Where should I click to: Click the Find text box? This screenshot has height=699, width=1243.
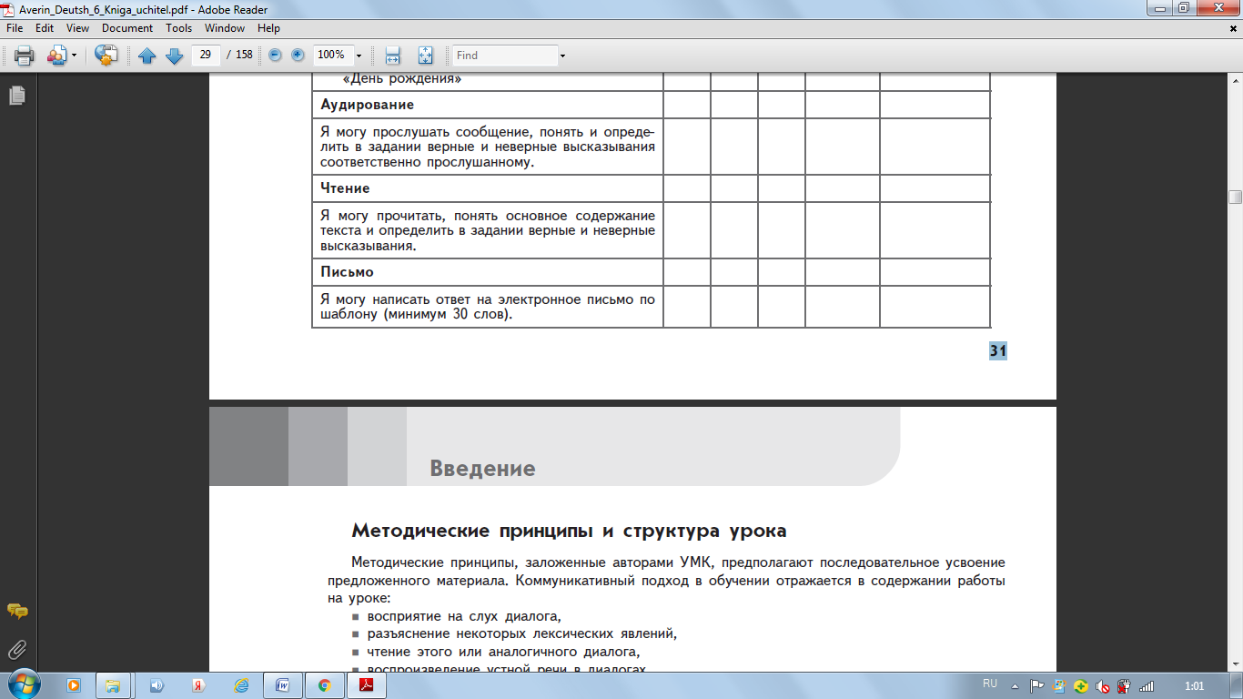tap(506, 56)
